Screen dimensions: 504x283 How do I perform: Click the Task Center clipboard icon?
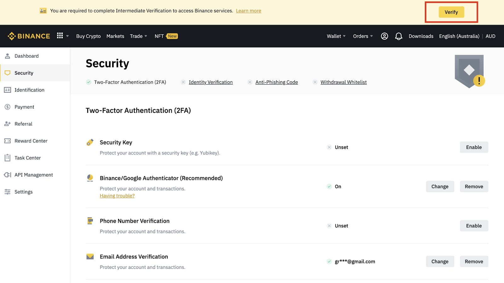(8, 158)
